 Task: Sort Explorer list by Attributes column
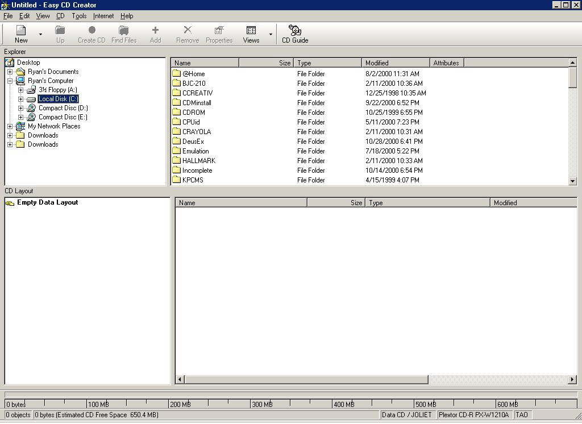pyautogui.click(x=447, y=63)
